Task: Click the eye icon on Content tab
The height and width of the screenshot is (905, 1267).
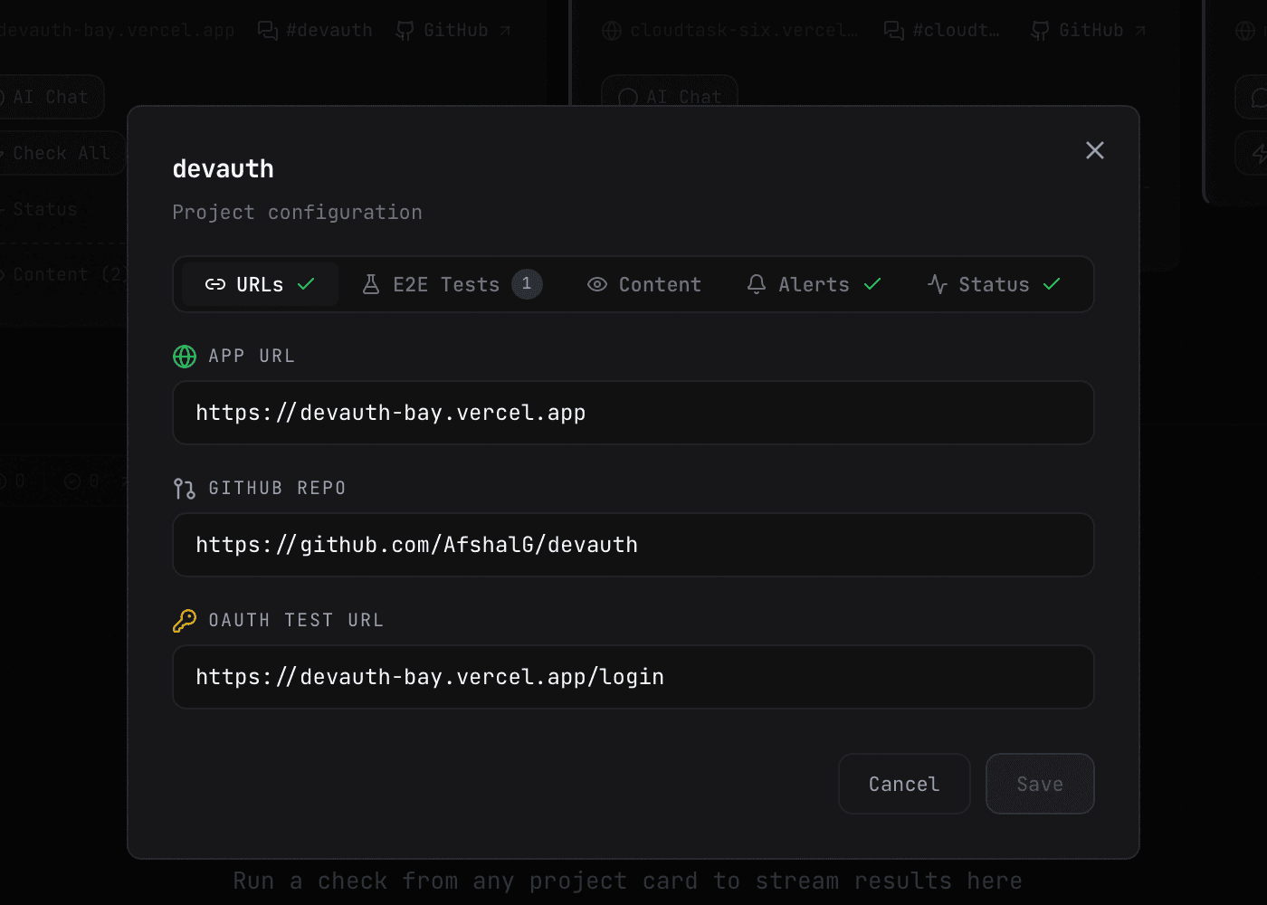Action: 597,284
